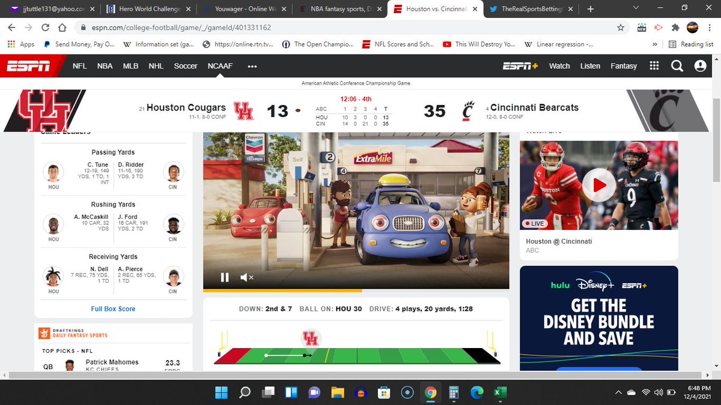The image size is (721, 405).
Task: Click J. Ford rushing leader headshot
Action: (x=173, y=225)
